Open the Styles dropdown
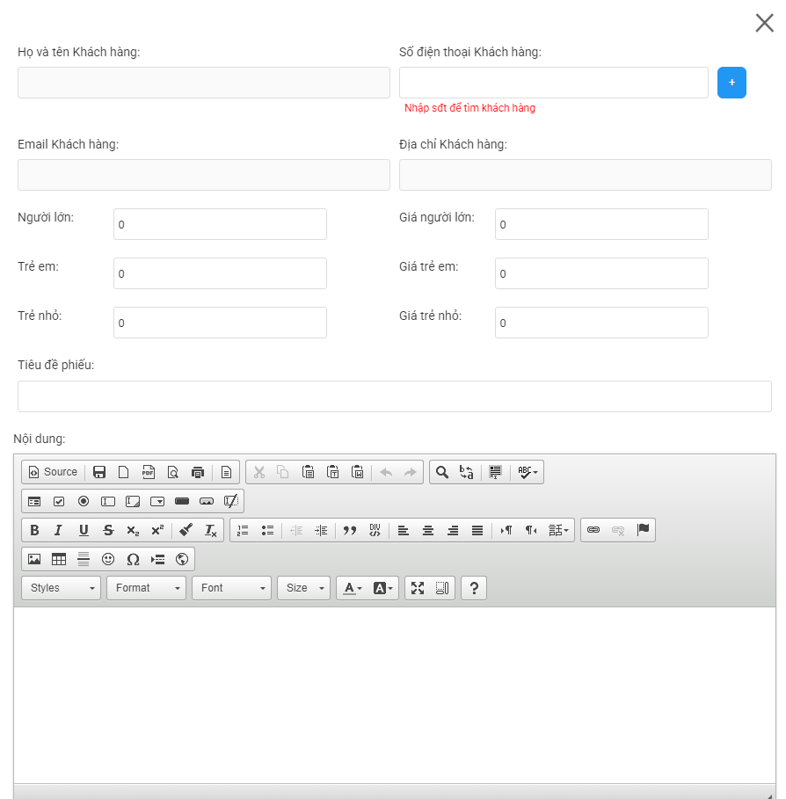Viewport: 786px width, 799px height. point(61,588)
